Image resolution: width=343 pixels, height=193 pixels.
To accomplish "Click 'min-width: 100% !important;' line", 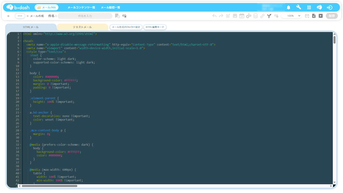I will [x=60, y=180].
